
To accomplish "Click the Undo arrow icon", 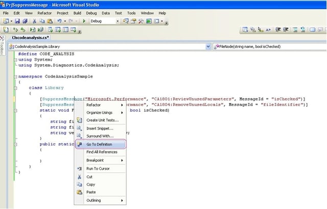I will point(59,21).
